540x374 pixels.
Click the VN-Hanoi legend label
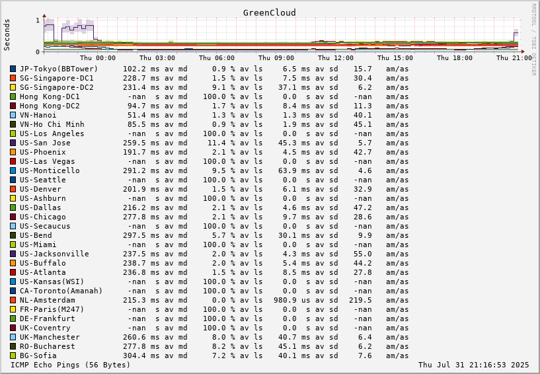[38, 116]
